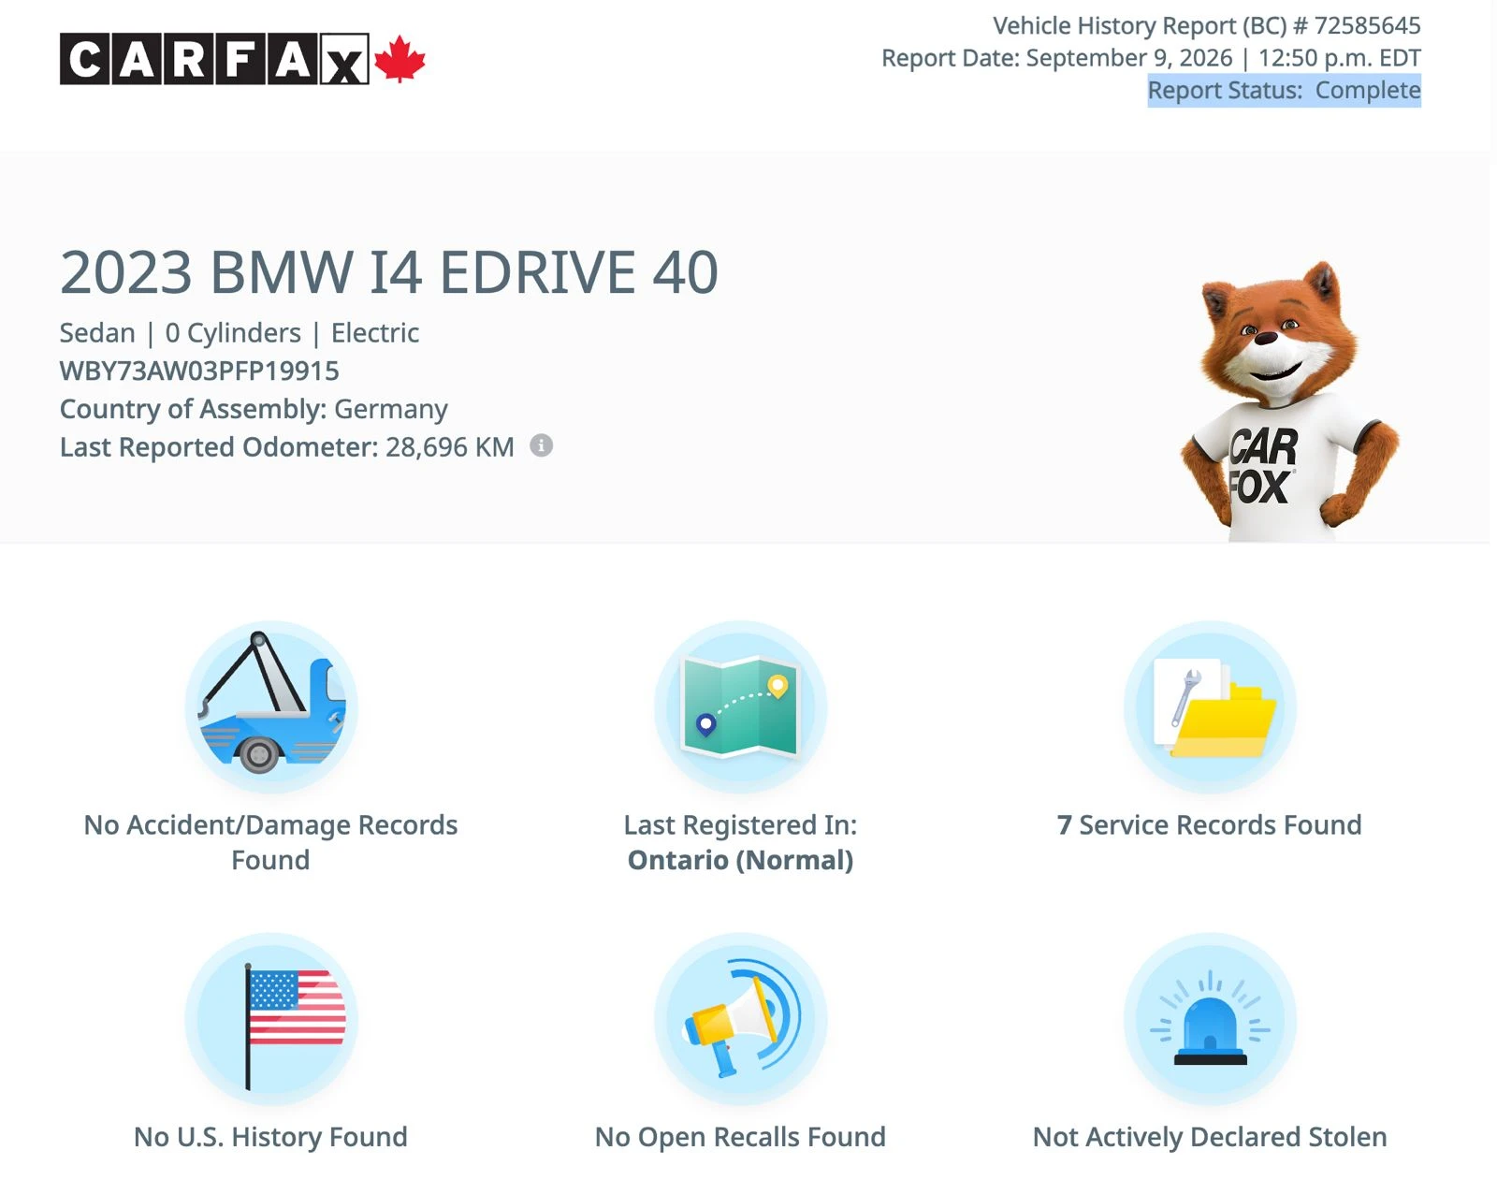Click the Car Fox mascot image
Image resolution: width=1497 pixels, height=1194 pixels.
coord(1289,402)
